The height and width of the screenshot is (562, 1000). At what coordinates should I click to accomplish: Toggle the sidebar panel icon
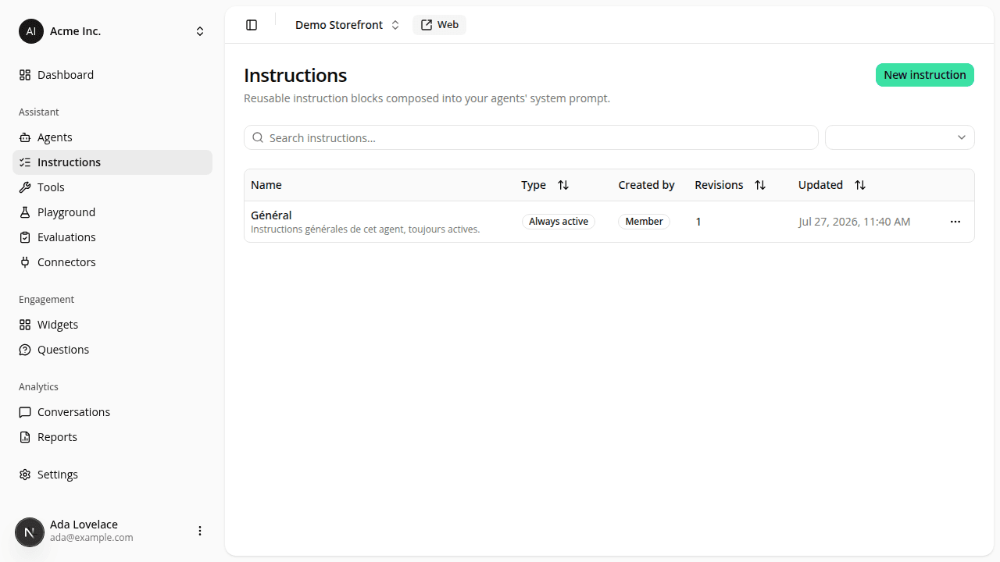coord(252,25)
